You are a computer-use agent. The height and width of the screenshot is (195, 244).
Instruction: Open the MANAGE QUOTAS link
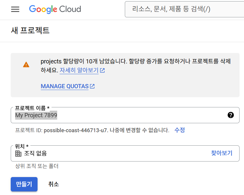65,86
